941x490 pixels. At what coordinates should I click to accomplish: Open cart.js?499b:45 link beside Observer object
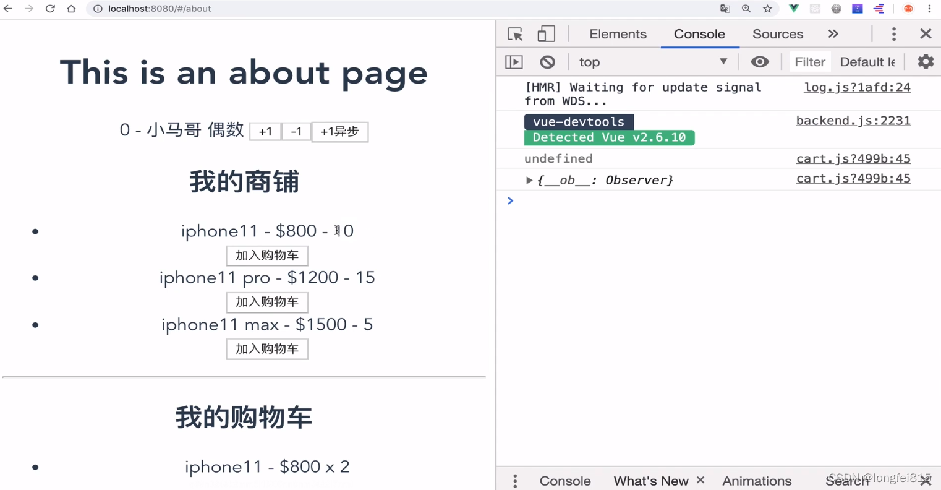coord(853,178)
